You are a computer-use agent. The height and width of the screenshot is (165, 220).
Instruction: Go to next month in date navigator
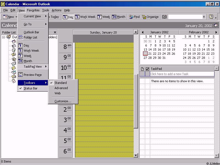[x=216, y=32]
